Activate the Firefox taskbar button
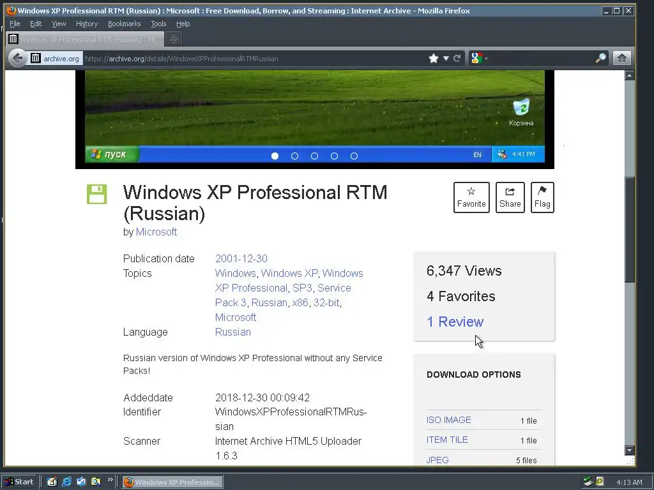This screenshot has width=654, height=490. 172,482
